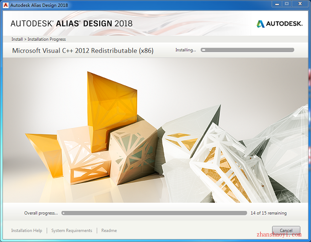311x242 pixels.
Task: Minimize the installer window
Action: click(277, 4)
